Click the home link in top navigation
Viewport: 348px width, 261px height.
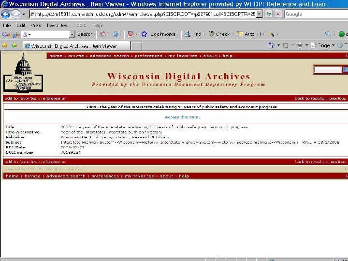pos(56,56)
